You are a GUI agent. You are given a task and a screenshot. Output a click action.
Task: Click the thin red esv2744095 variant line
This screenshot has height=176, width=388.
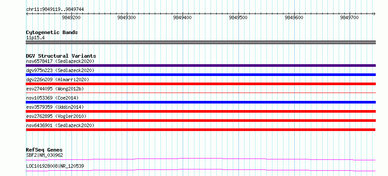(x=201, y=93)
